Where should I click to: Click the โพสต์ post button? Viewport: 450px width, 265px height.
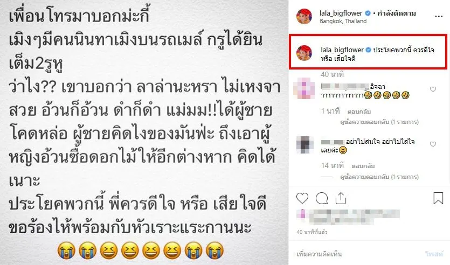[x=434, y=254]
